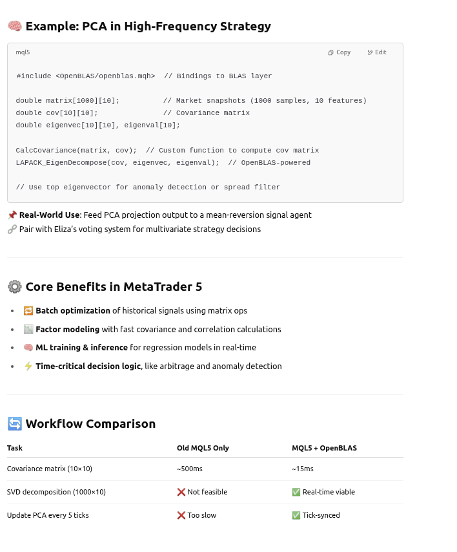Image resolution: width=457 pixels, height=552 pixels.
Task: Click the brain emoji beside the PCA example heading
Action: (x=14, y=27)
